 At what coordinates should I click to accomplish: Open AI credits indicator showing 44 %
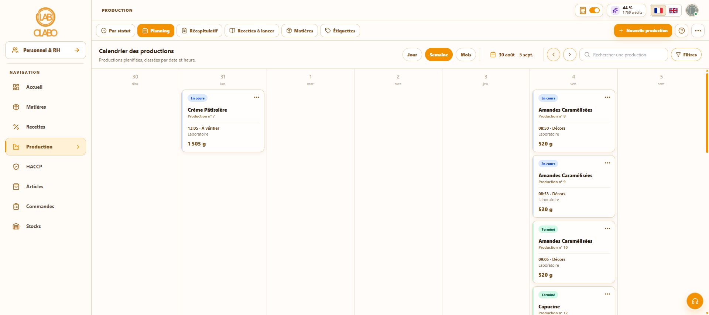(x=626, y=10)
